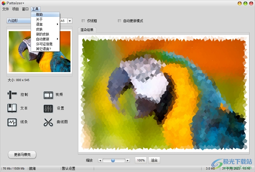Open 许可证信息 license info entry
The image size is (255, 172).
(45, 44)
